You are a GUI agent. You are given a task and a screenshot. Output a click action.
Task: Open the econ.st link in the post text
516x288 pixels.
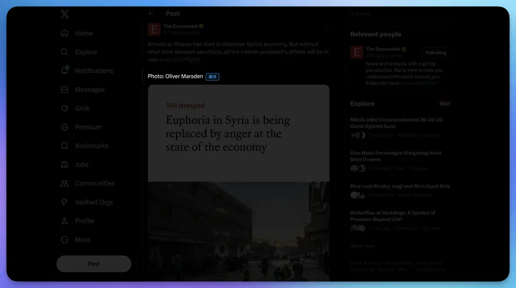coord(180,60)
